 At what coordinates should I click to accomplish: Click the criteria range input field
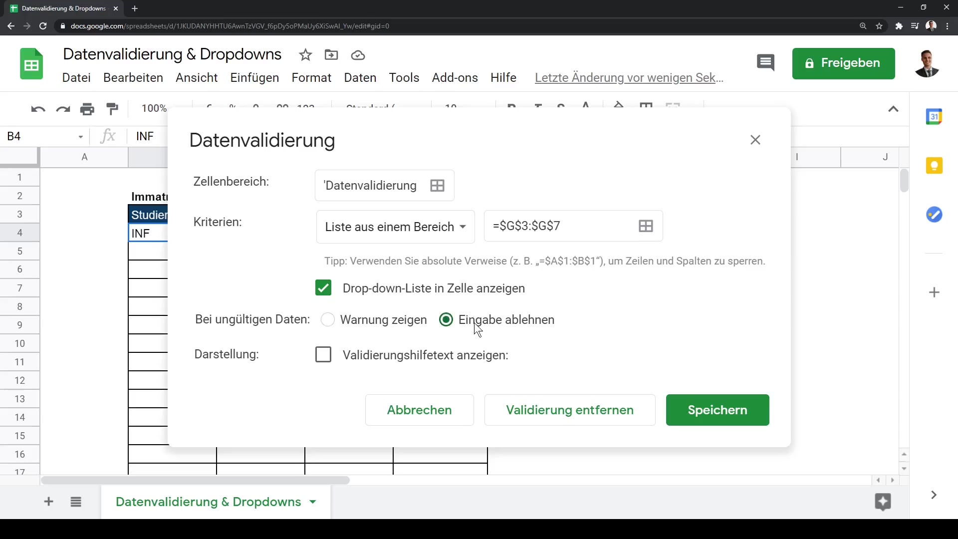click(x=559, y=226)
